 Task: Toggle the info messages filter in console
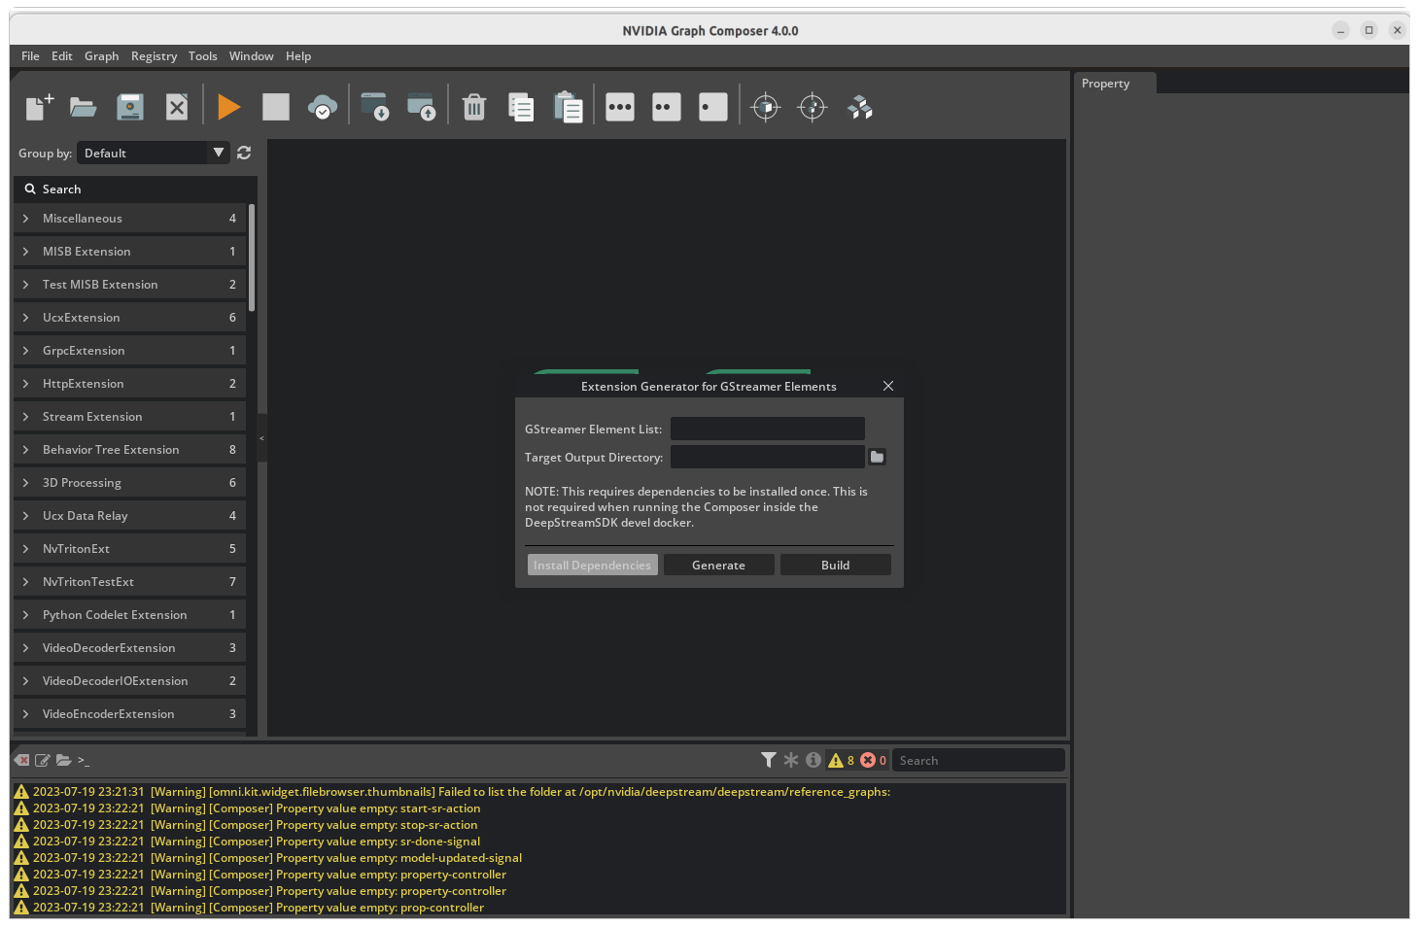(x=813, y=760)
